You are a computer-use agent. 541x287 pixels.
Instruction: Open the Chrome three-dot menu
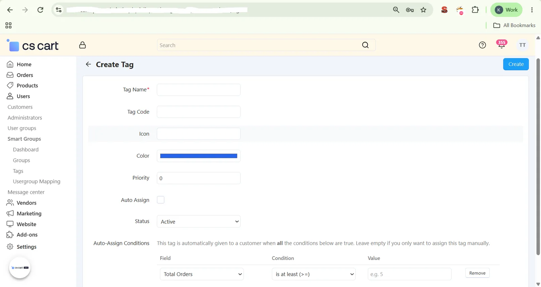coord(532,10)
